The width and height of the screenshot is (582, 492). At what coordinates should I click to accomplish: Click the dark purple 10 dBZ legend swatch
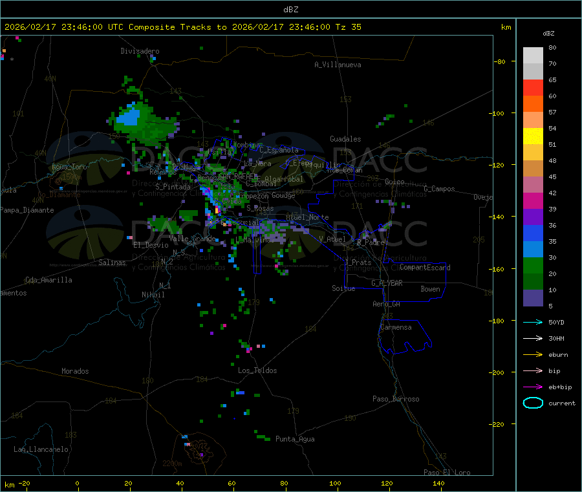pyautogui.click(x=533, y=298)
